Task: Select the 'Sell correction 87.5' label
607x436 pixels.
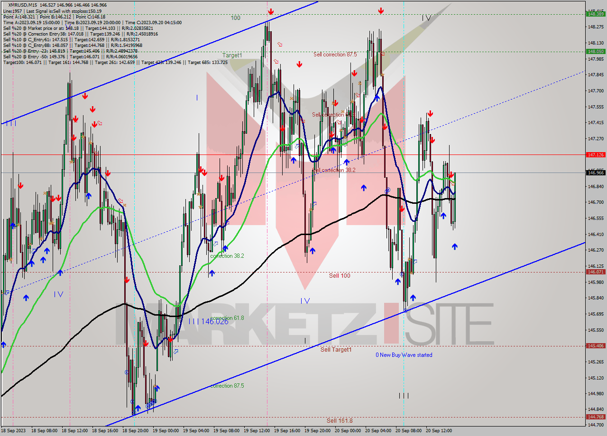Action: [335, 54]
